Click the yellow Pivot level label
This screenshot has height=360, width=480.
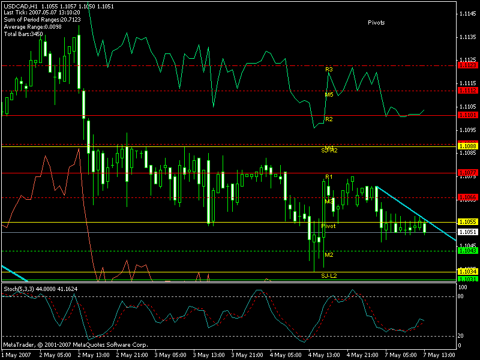click(328, 226)
